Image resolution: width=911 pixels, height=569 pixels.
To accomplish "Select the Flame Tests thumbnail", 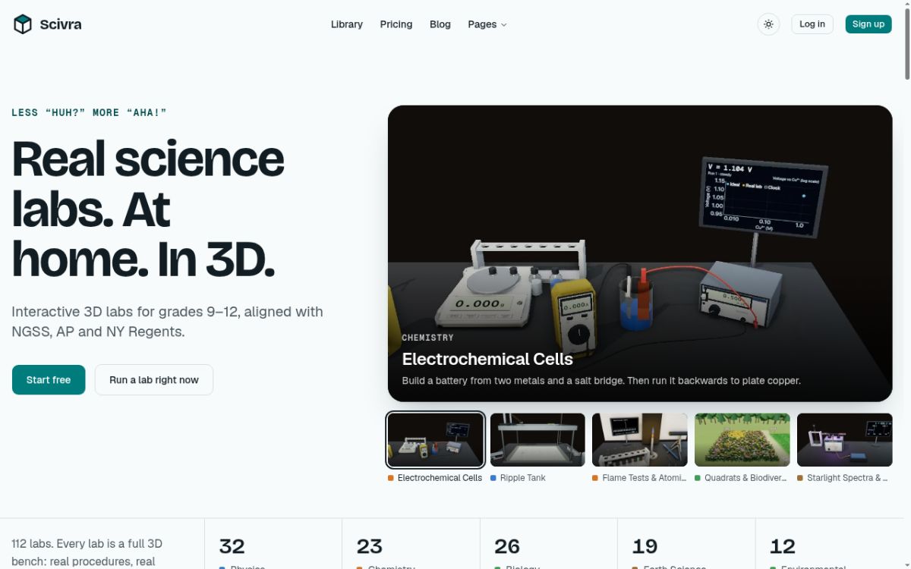I will pyautogui.click(x=640, y=440).
